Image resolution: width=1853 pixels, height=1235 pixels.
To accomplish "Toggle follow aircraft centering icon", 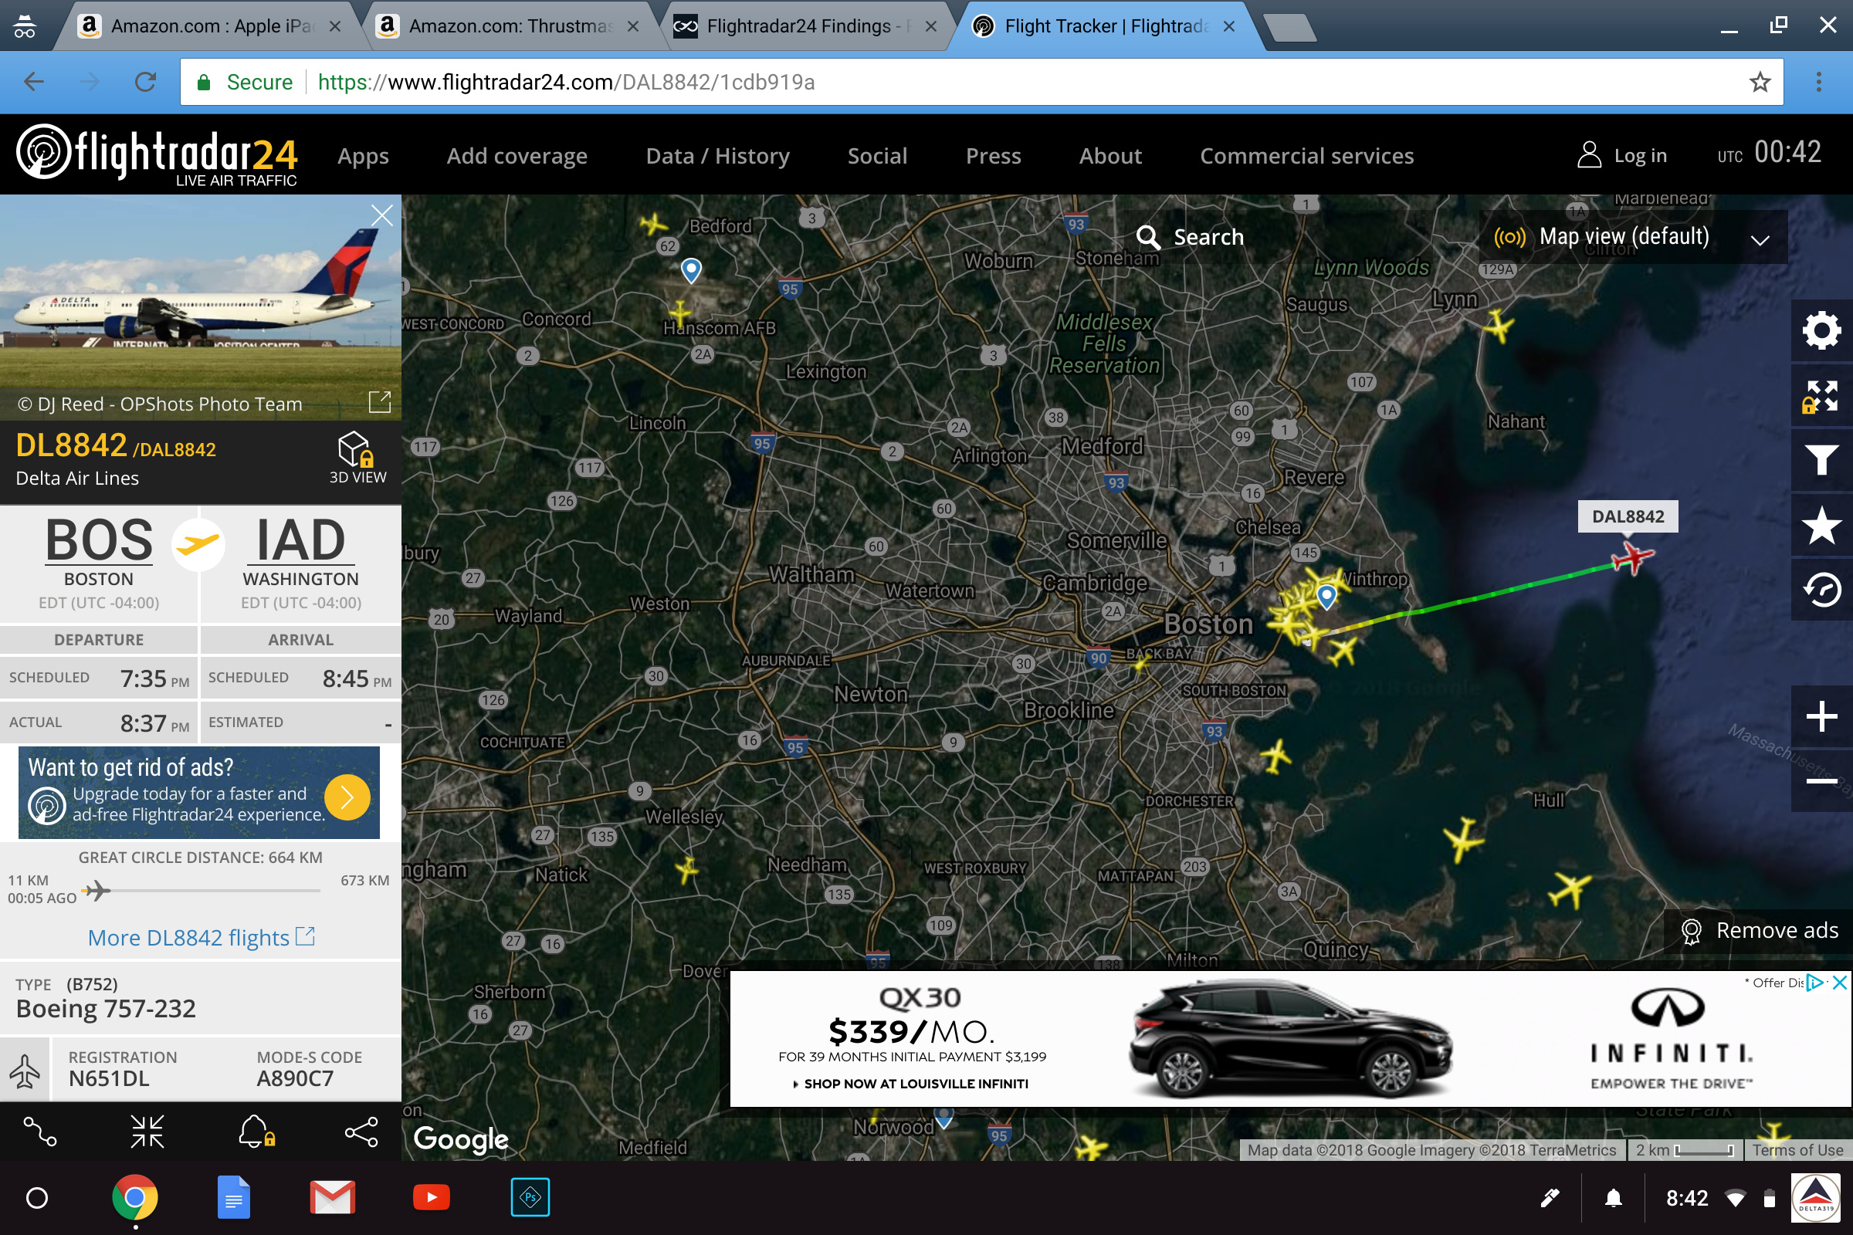I will (x=147, y=1132).
